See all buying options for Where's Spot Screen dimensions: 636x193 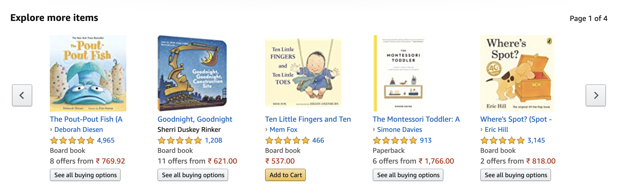[516, 175]
